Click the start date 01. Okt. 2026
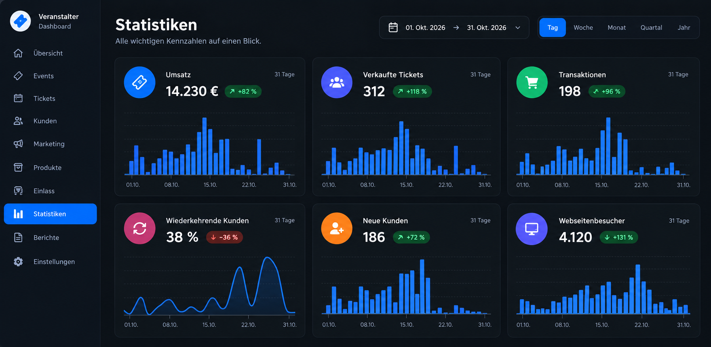 tap(425, 28)
